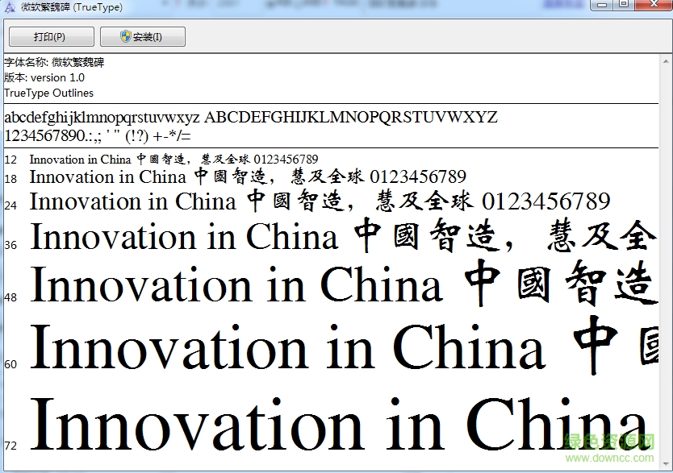Click the size 12 sample line

click(x=173, y=160)
